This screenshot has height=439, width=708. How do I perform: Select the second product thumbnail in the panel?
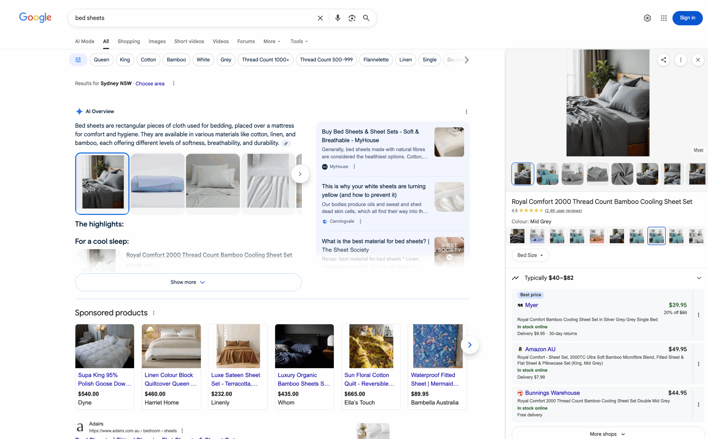click(547, 174)
